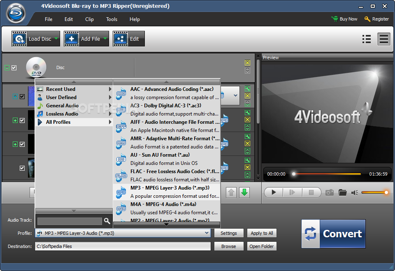
Task: Click the next-frame step button
Action: (x=292, y=193)
